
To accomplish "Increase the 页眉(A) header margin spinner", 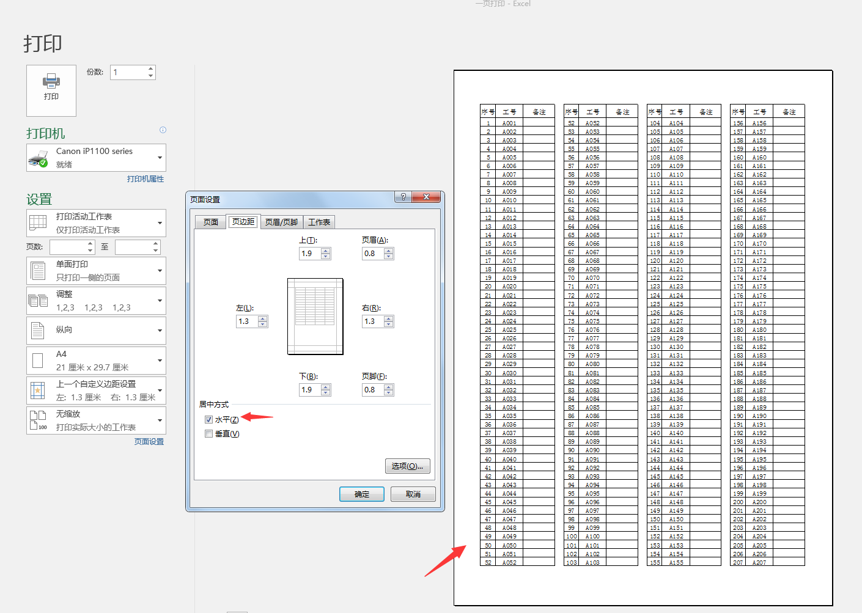I will (389, 251).
